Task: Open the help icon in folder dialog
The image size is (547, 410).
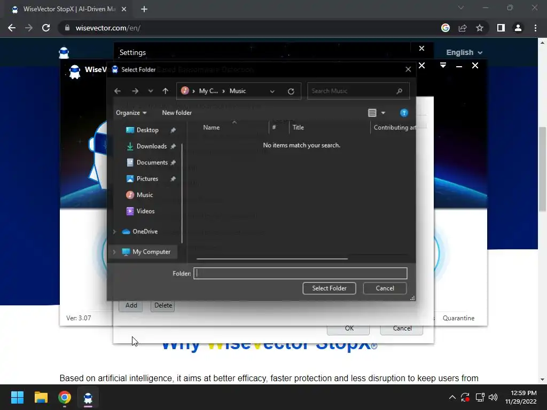Action: [404, 113]
